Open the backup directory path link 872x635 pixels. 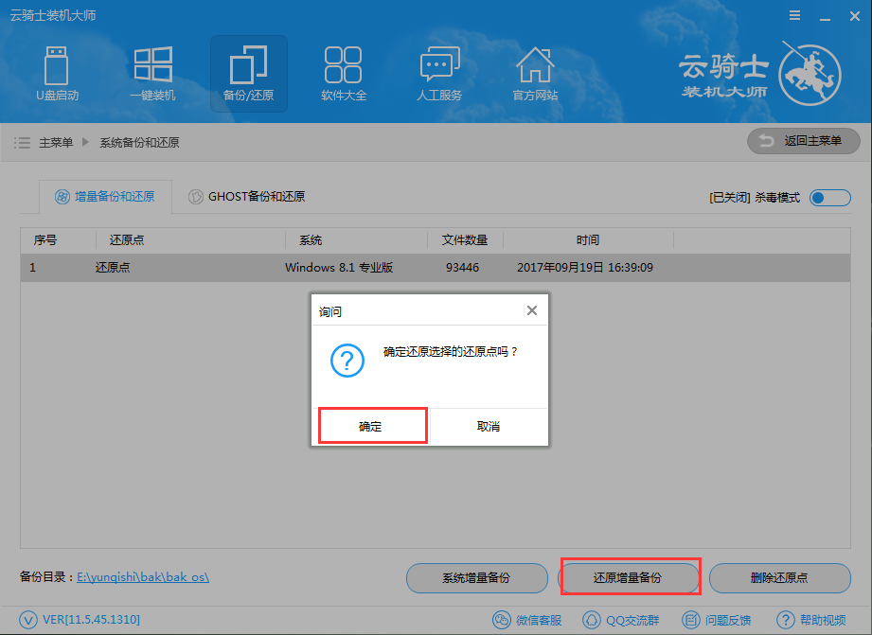[143, 576]
